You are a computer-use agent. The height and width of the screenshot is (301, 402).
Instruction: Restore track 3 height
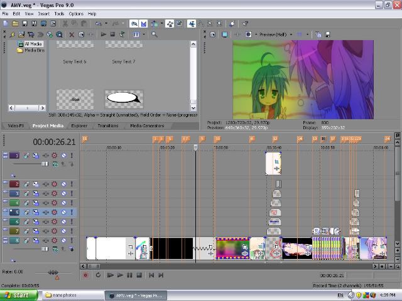coord(5,192)
